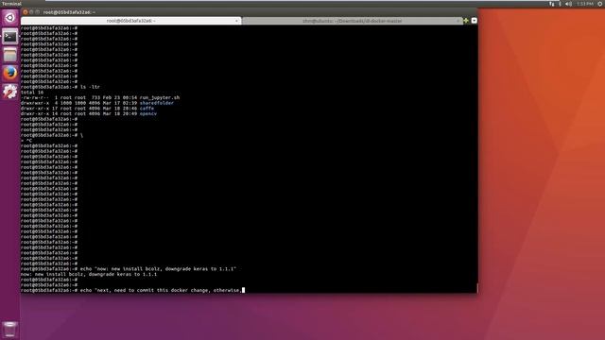This screenshot has height=340, width=605.
Task: Open the clock time indicator
Action: pyautogui.click(x=585, y=4)
